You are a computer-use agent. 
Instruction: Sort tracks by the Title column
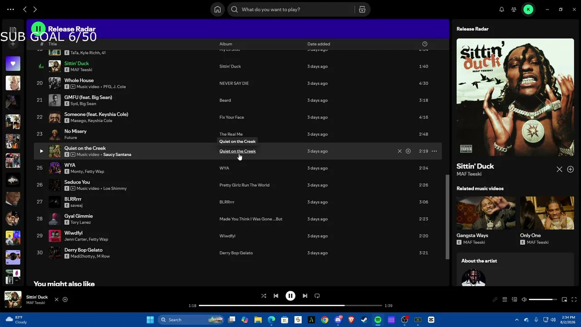53,44
